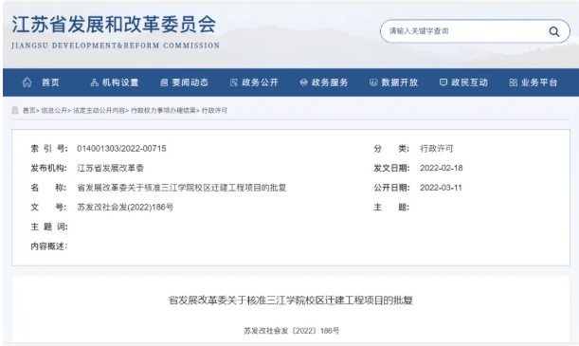Click the 主题词 field label

pos(48,227)
